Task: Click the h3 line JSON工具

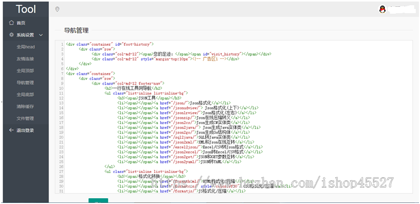Action: 149,98
